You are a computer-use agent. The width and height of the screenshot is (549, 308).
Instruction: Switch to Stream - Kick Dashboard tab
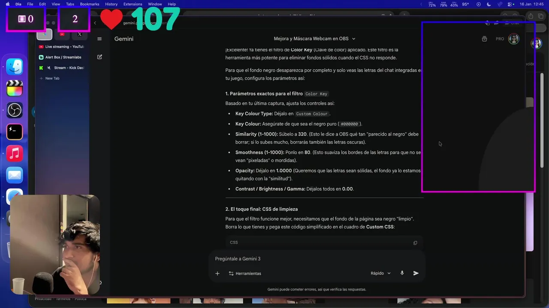(x=63, y=68)
